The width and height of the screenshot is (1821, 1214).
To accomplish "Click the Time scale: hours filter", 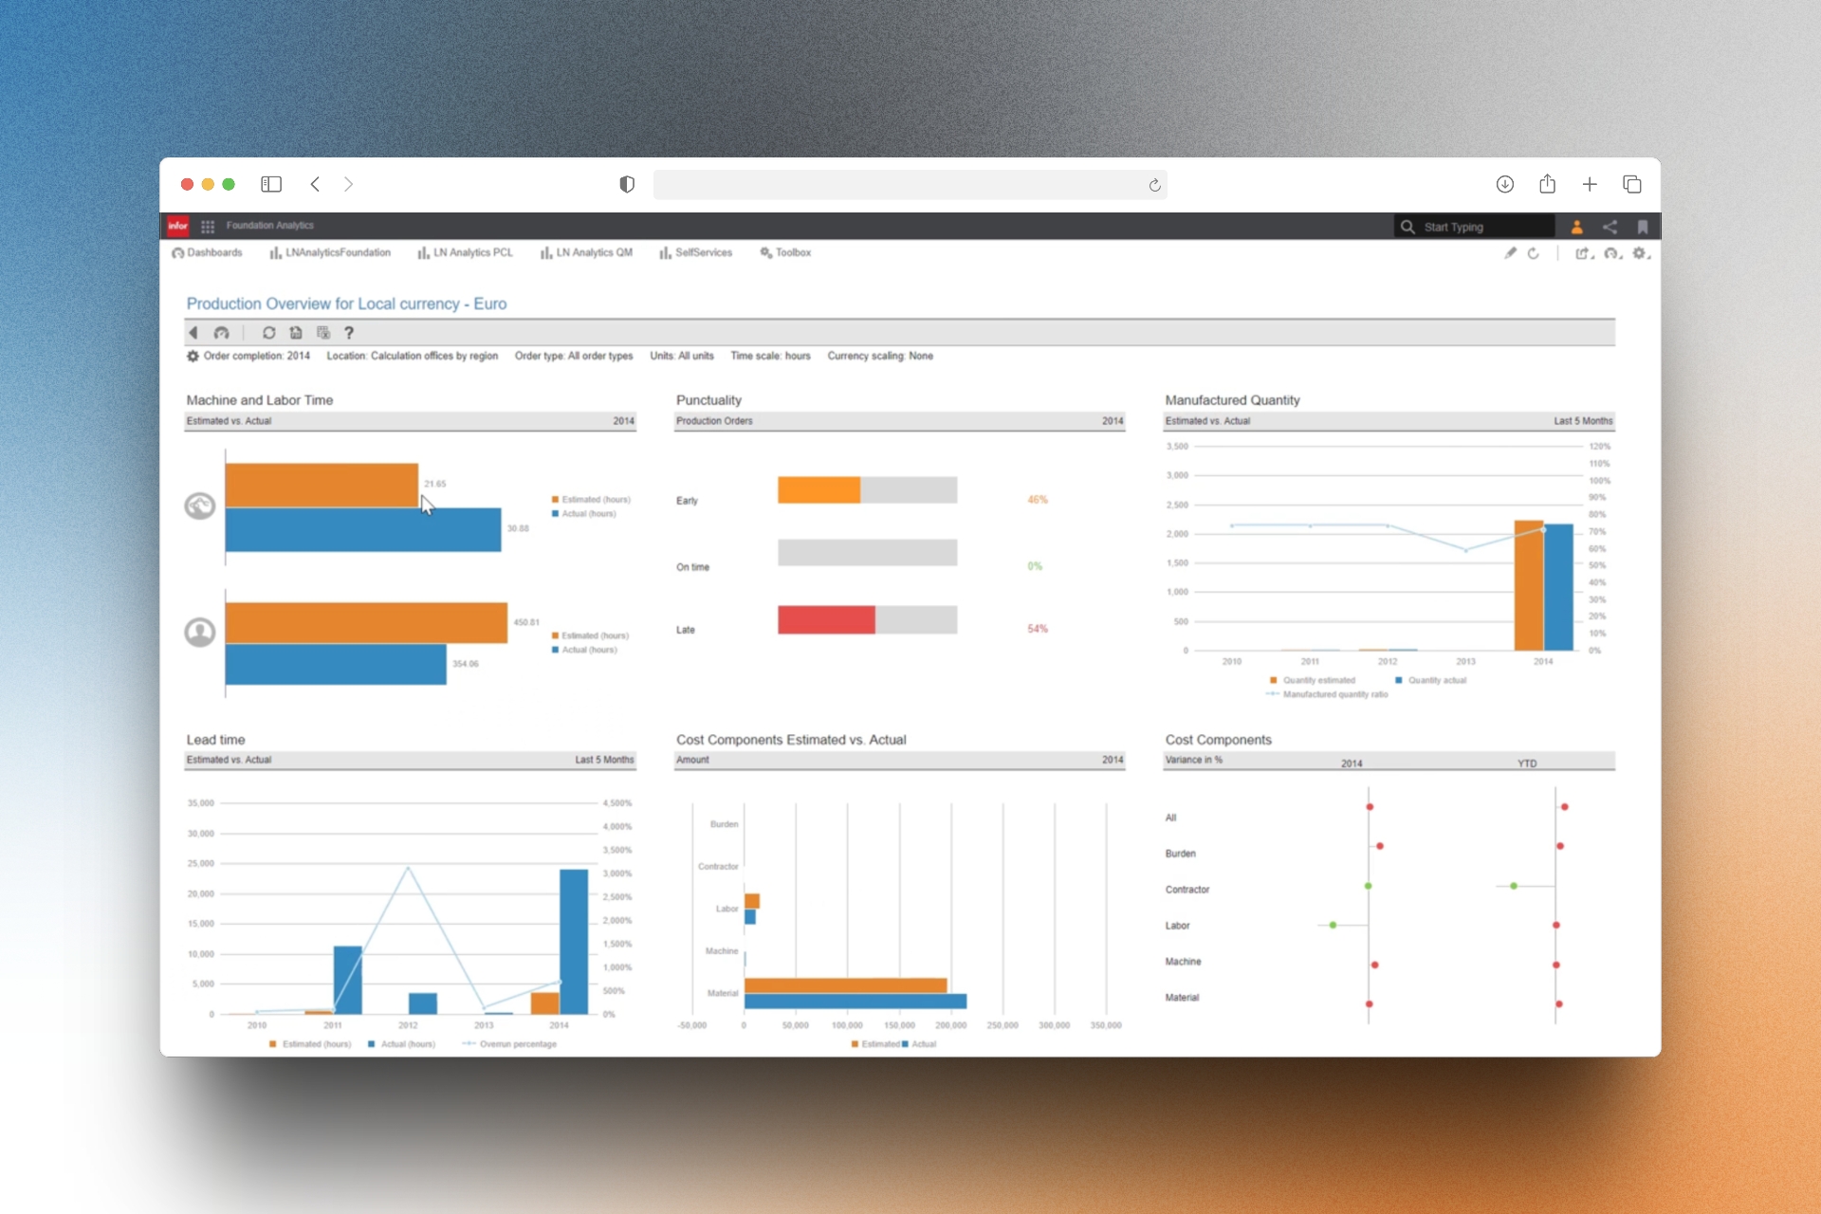I will (x=770, y=356).
